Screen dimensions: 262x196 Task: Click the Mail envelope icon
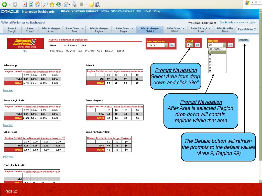pos(66,4)
